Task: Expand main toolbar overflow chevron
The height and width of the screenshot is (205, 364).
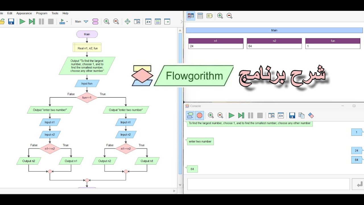Action: click(x=181, y=22)
